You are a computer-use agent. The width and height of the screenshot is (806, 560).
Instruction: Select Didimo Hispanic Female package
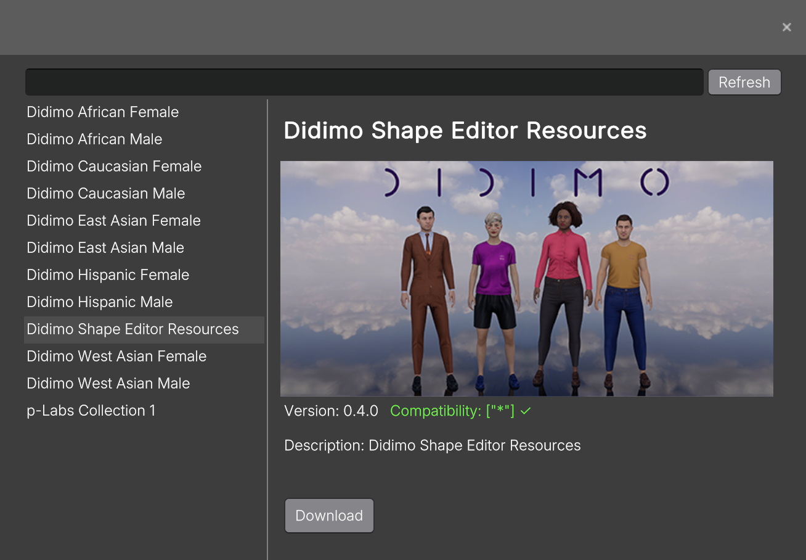click(x=108, y=275)
